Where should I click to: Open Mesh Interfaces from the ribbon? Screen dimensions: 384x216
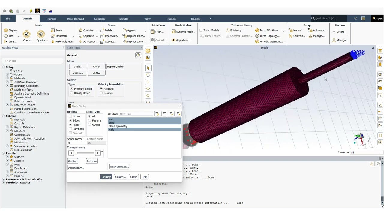point(157,32)
